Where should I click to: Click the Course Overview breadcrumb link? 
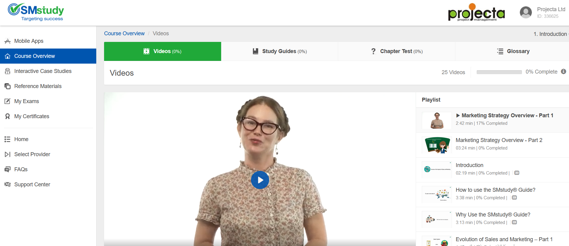coord(124,33)
